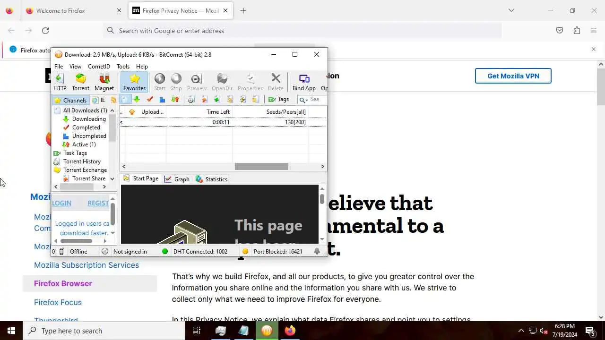The image size is (605, 340).
Task: Open the BitComet icon on Windows taskbar
Action: click(x=267, y=331)
